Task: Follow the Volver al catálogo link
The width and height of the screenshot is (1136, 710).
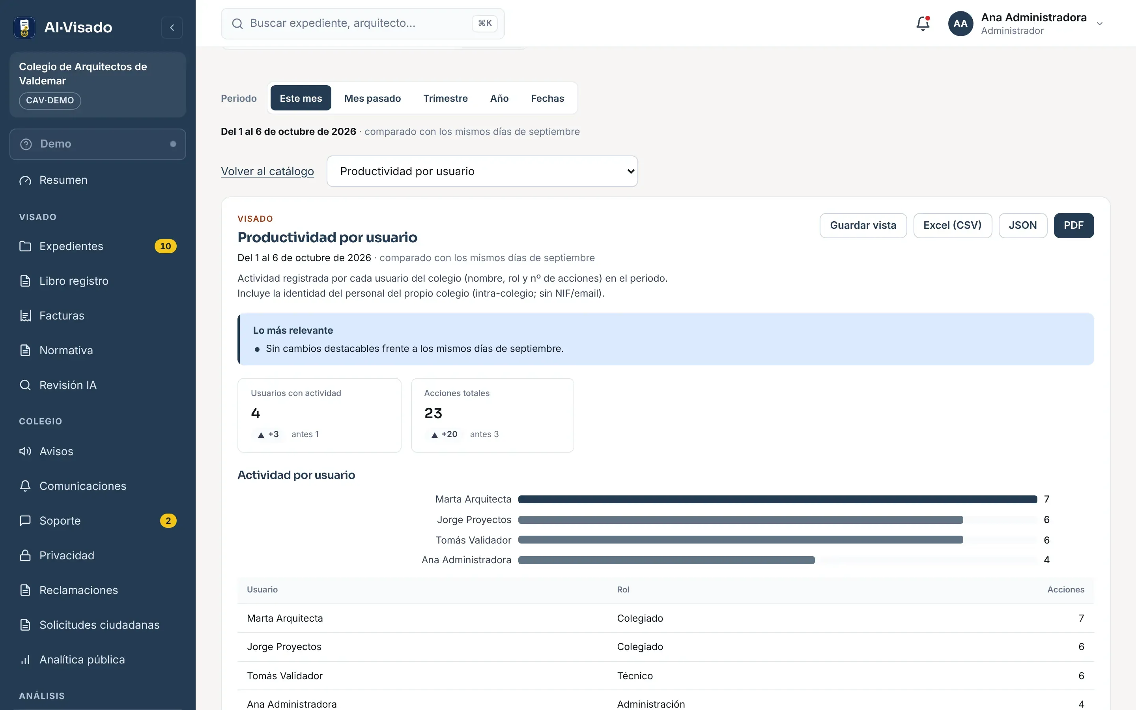Action: coord(267,172)
